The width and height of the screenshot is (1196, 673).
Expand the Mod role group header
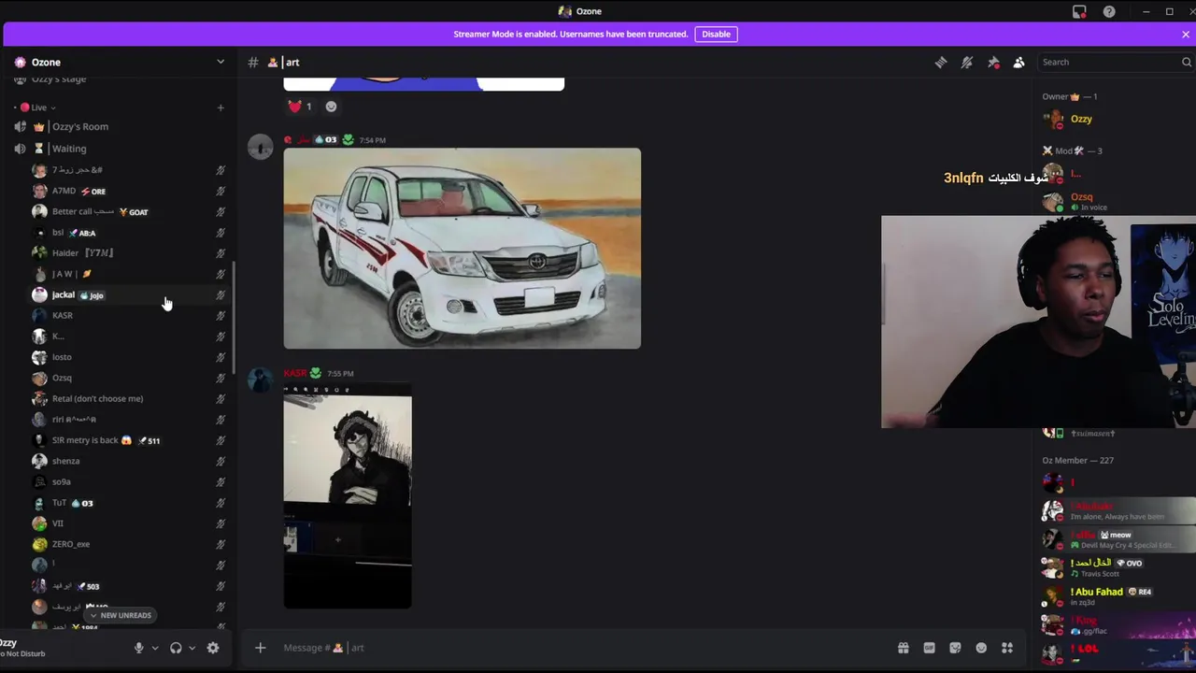[x=1073, y=150]
